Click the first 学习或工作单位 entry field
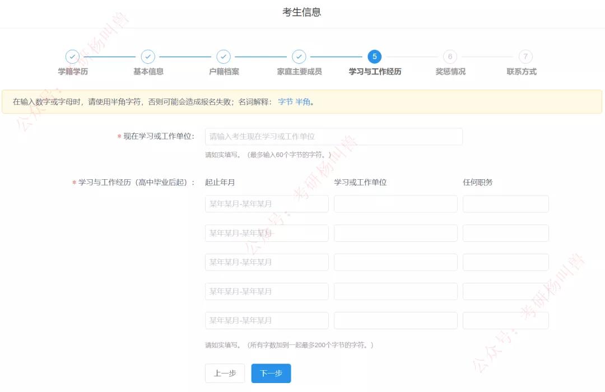Screen dimensions: 605x392 395,203
